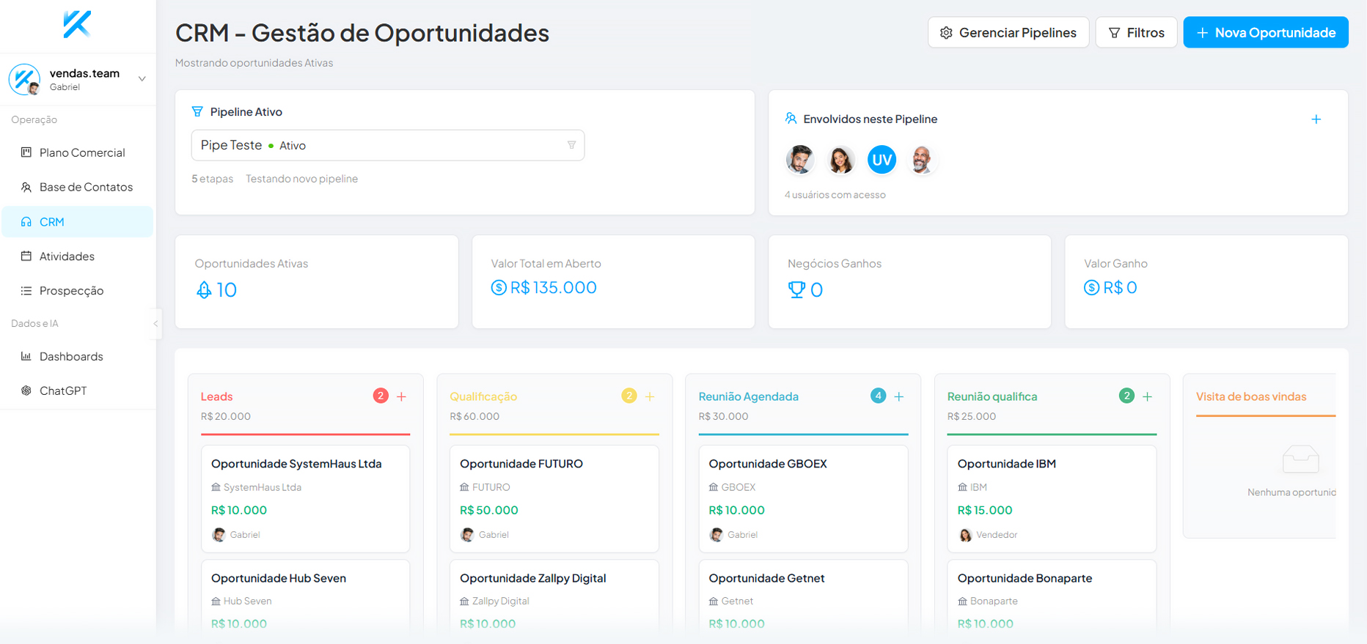This screenshot has width=1367, height=644.
Task: Click plus icon in Reunião Agendada column
Action: click(899, 396)
